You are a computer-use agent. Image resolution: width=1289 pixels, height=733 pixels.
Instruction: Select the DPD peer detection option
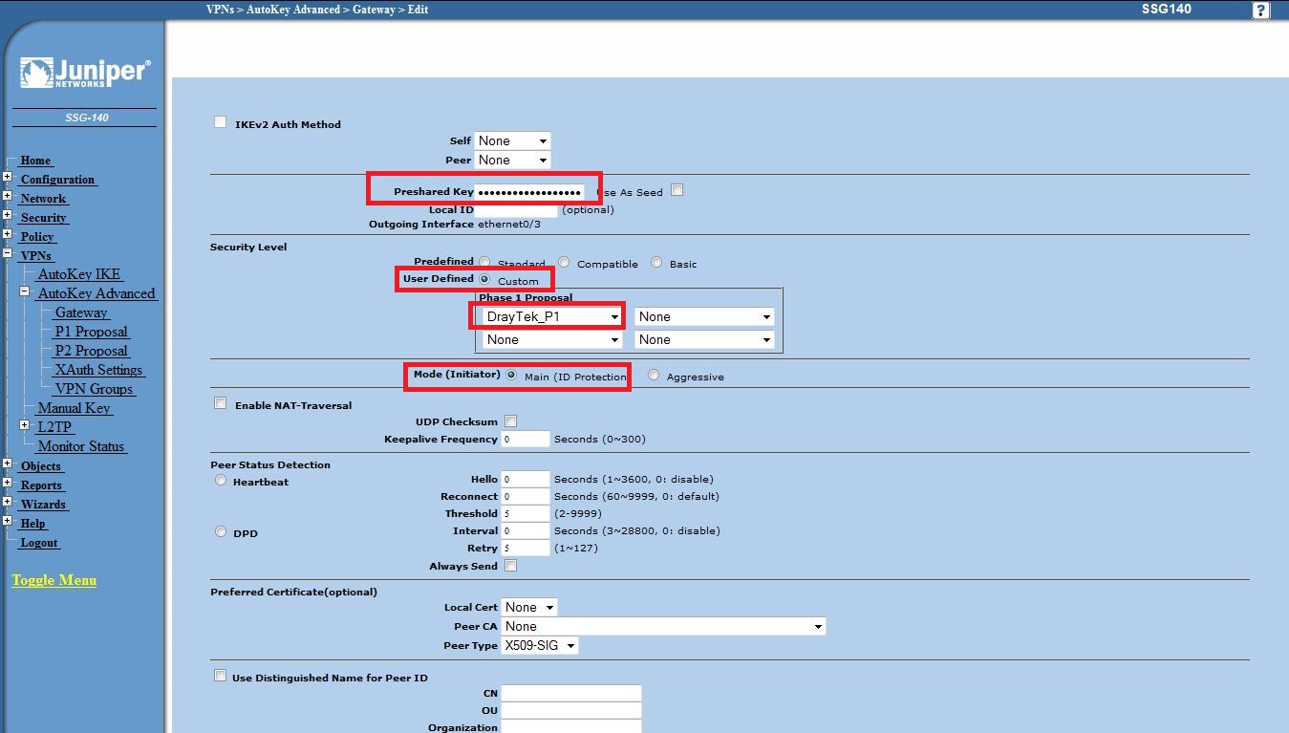pos(221,532)
